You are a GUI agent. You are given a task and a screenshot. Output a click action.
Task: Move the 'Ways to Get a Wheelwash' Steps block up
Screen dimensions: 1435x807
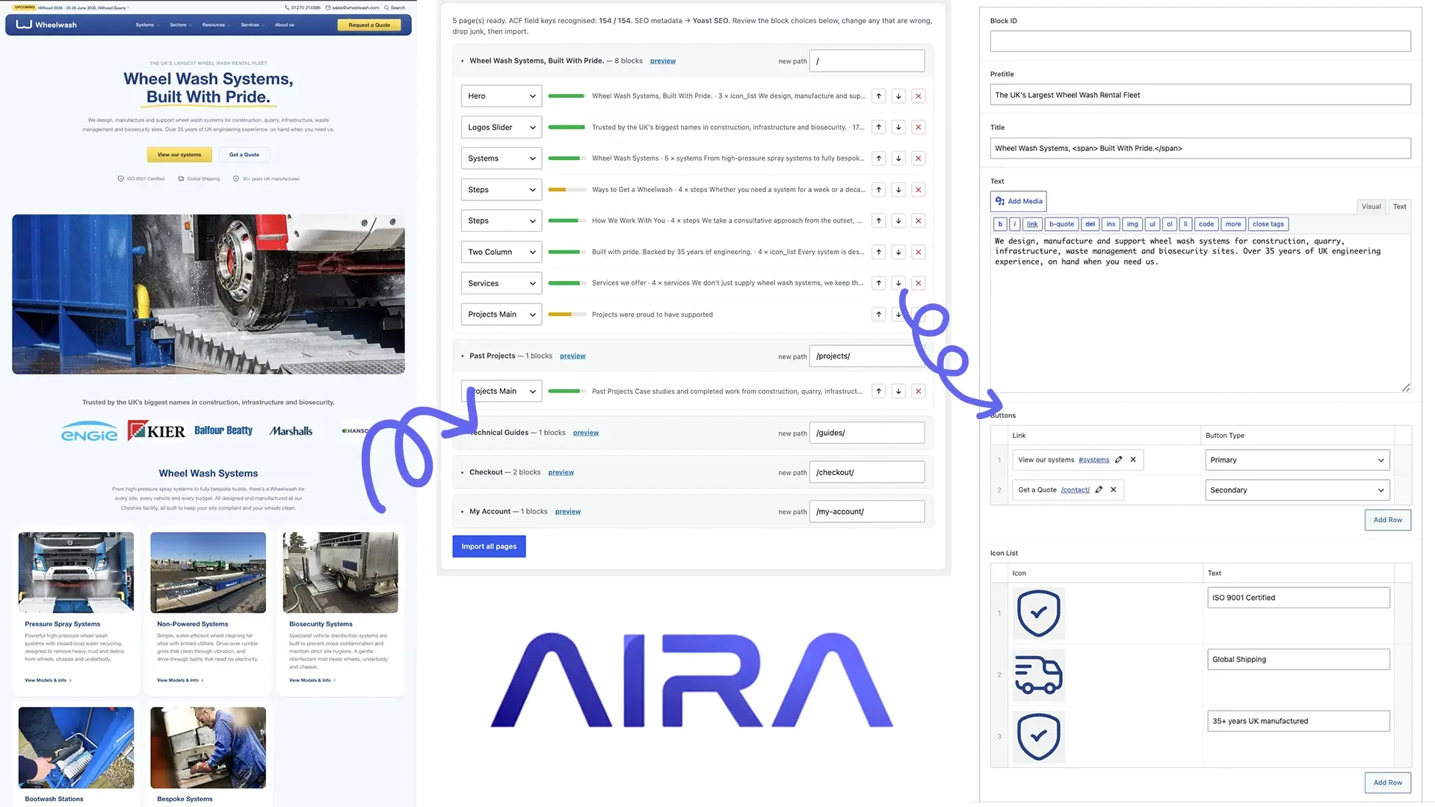pos(879,190)
